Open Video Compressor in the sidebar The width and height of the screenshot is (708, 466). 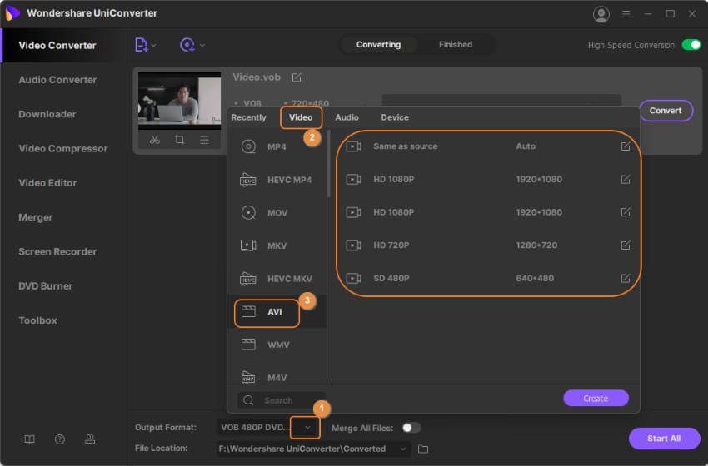point(62,148)
